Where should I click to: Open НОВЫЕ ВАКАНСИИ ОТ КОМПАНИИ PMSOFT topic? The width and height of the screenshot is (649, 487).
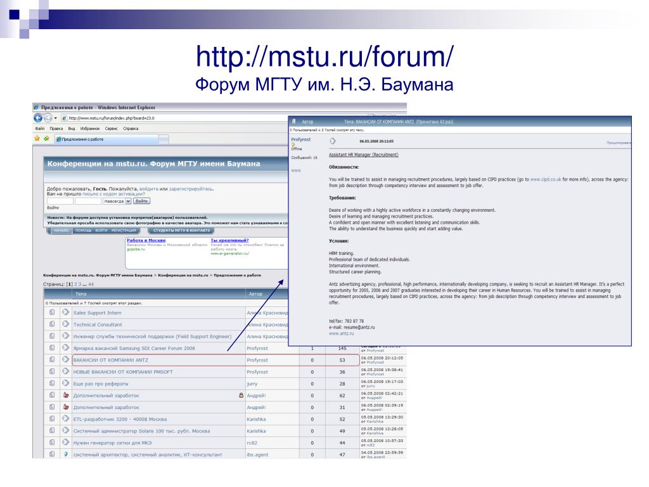click(x=123, y=372)
